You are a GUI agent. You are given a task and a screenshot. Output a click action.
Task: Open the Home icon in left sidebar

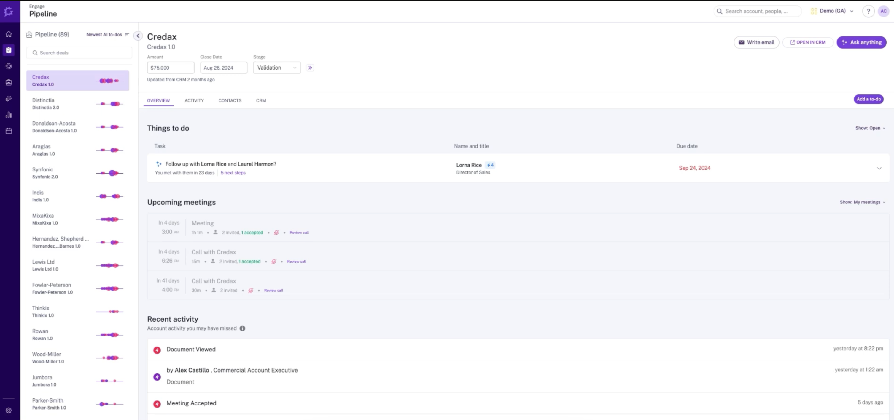click(x=9, y=34)
